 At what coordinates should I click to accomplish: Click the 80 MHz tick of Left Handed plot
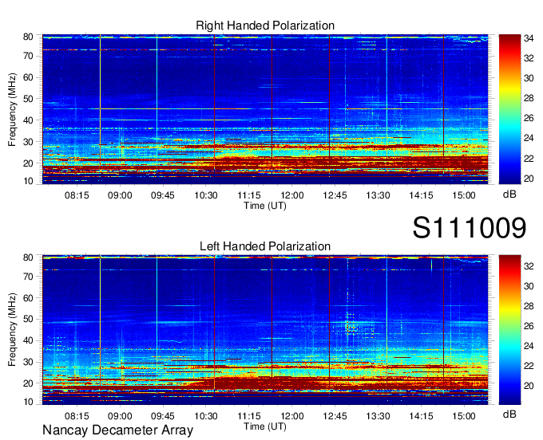[28, 257]
